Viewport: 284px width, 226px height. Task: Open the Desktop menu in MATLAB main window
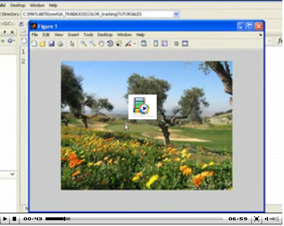(x=18, y=5)
